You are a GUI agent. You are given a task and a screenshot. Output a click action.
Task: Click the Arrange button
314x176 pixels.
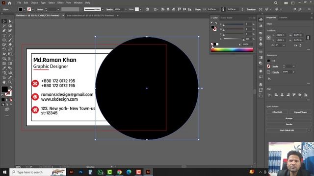pos(289,118)
